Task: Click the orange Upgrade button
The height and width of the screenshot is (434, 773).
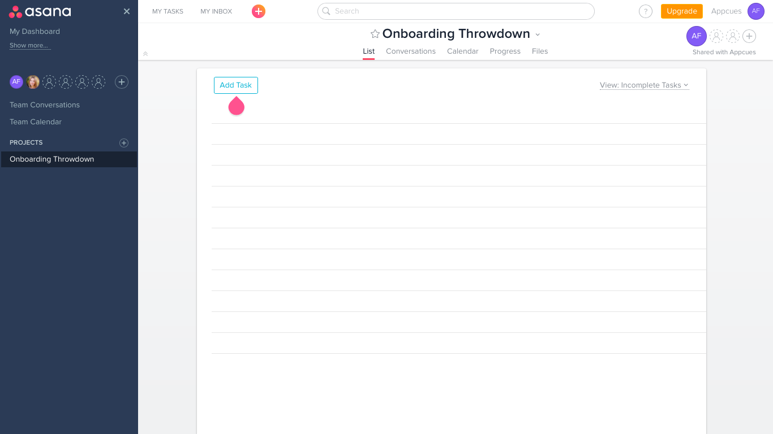Action: pyautogui.click(x=681, y=11)
